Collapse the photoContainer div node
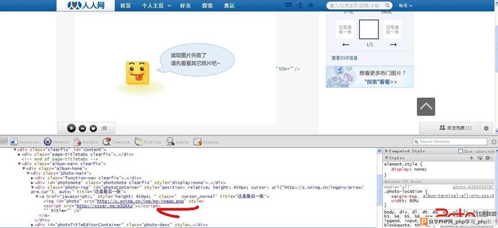The height and width of the screenshot is (228, 498). coord(32,188)
